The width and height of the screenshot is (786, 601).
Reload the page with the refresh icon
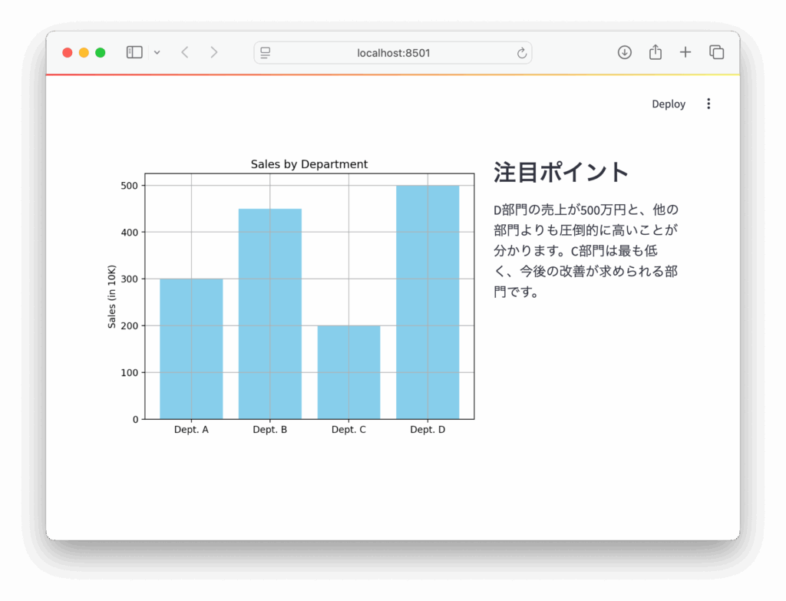(x=522, y=53)
